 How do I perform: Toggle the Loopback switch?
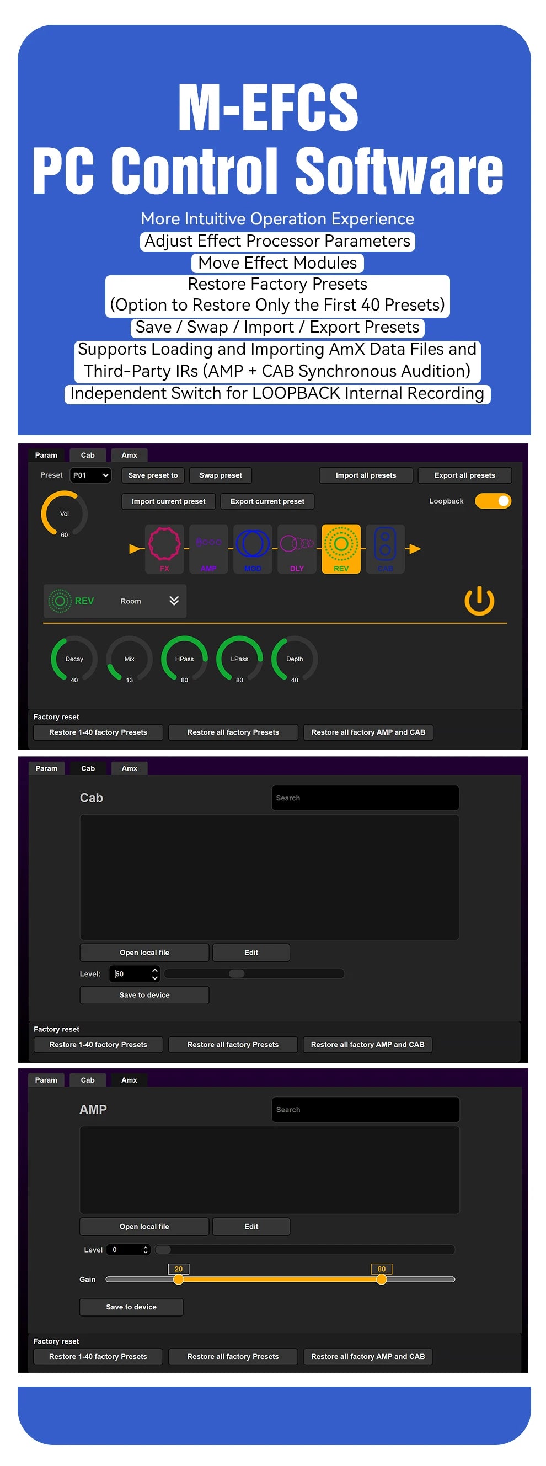tap(493, 501)
